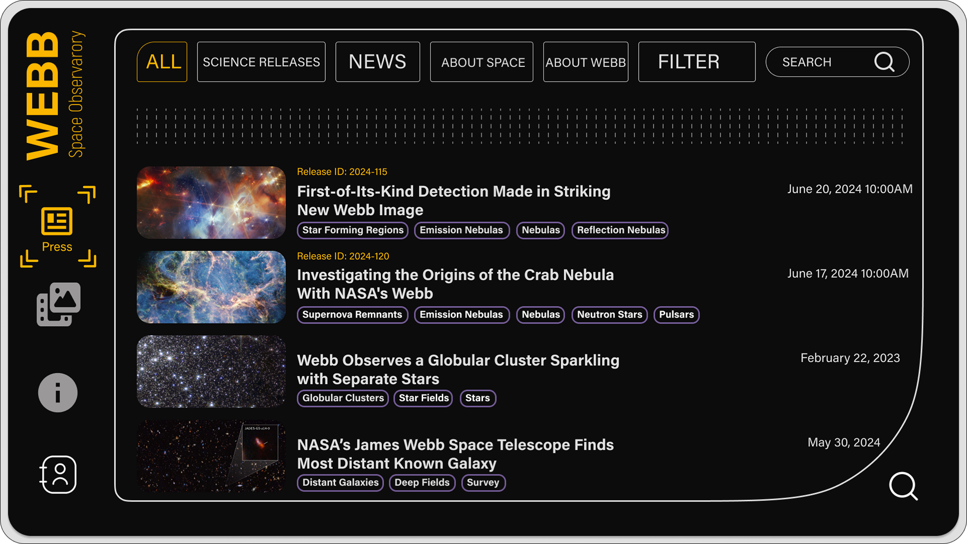Select the Reflection Nebulas tag
The height and width of the screenshot is (544, 967).
(620, 230)
